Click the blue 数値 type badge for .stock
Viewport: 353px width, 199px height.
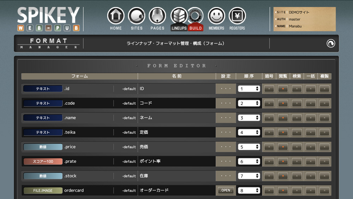(43, 176)
